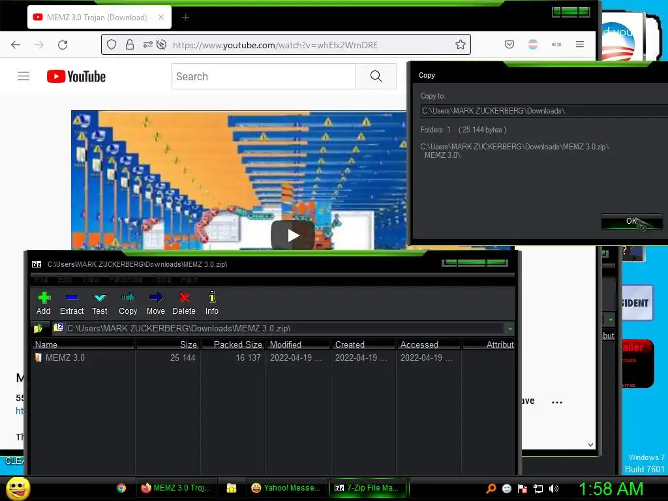Reload the YouTube page

[63, 45]
